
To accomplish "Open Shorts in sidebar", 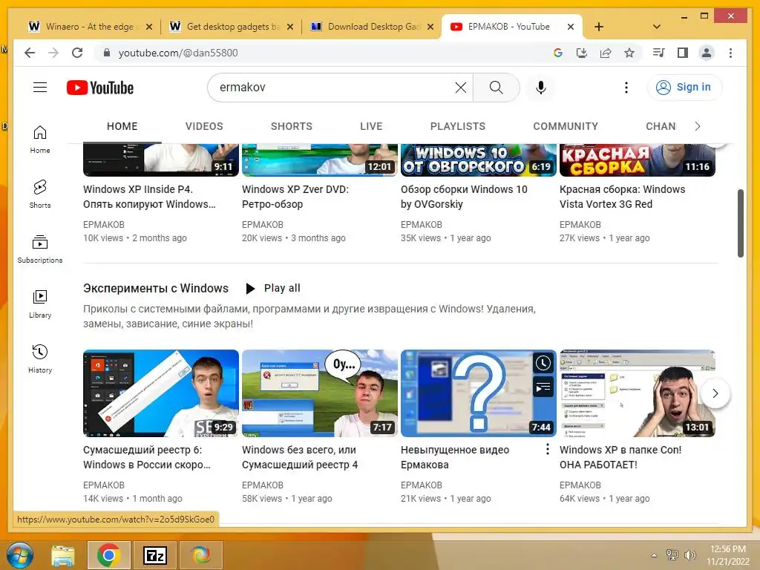I will click(40, 194).
